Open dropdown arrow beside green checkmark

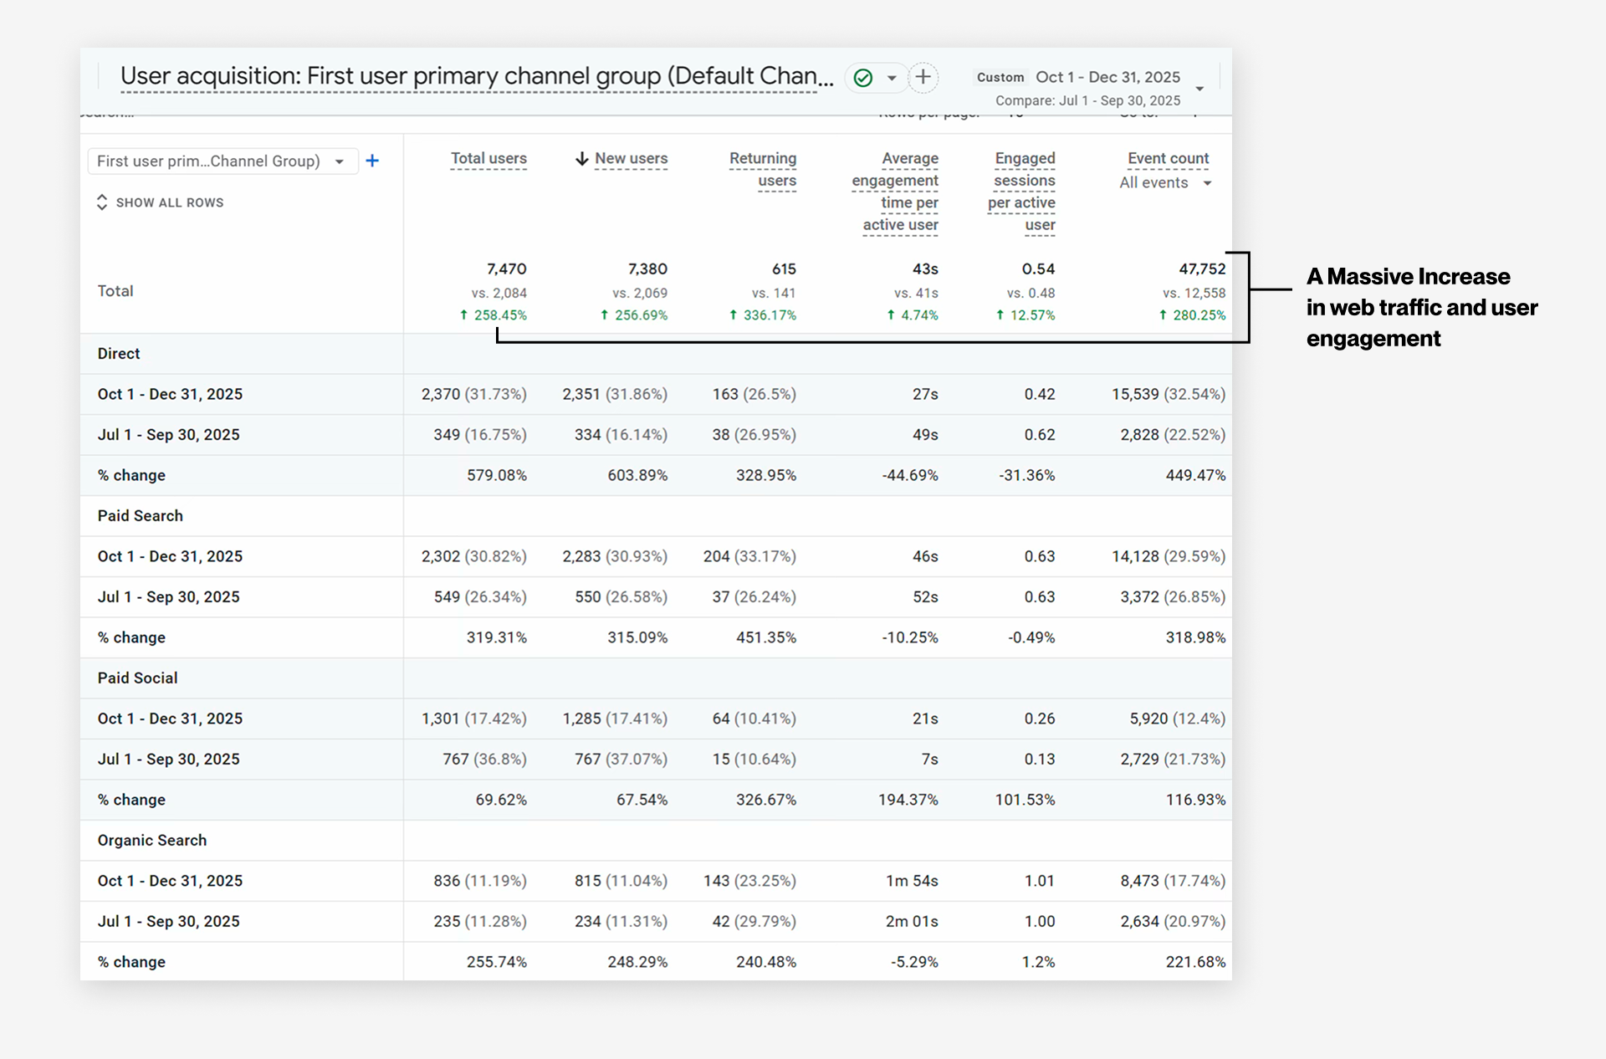coord(892,78)
